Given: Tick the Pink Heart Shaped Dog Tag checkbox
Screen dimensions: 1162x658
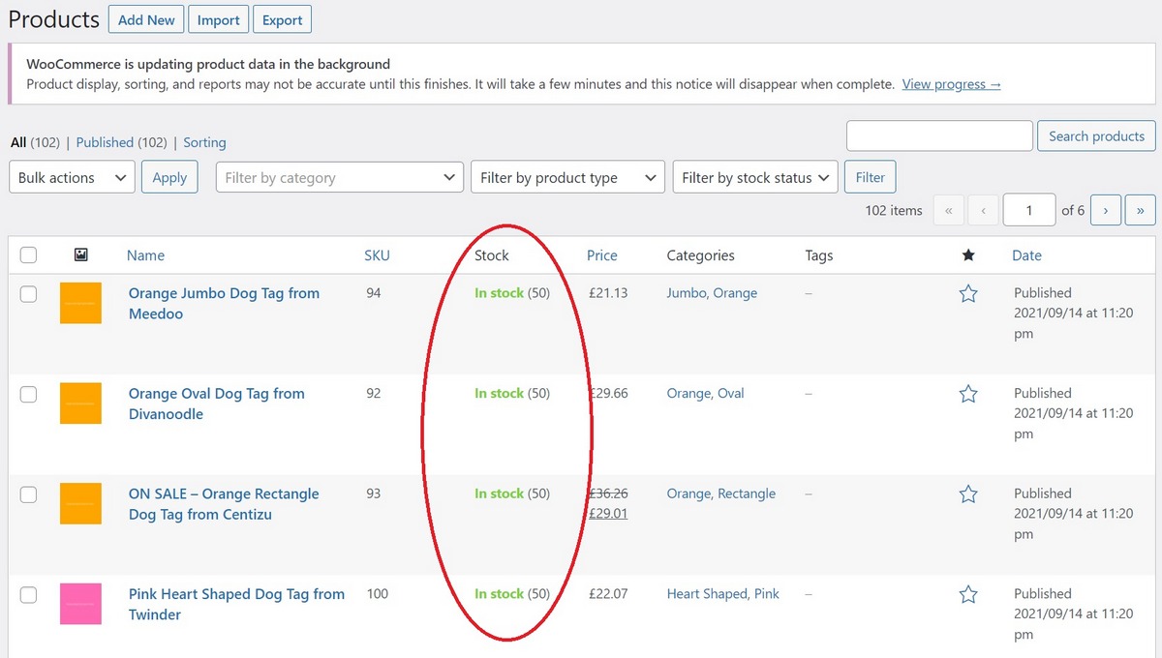Looking at the screenshot, I should pyautogui.click(x=28, y=595).
